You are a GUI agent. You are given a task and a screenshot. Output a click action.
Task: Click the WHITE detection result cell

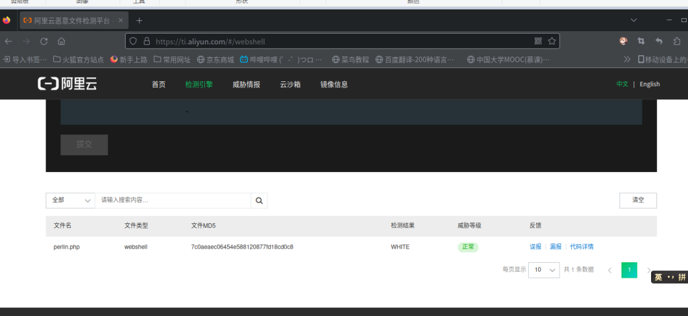pos(400,247)
